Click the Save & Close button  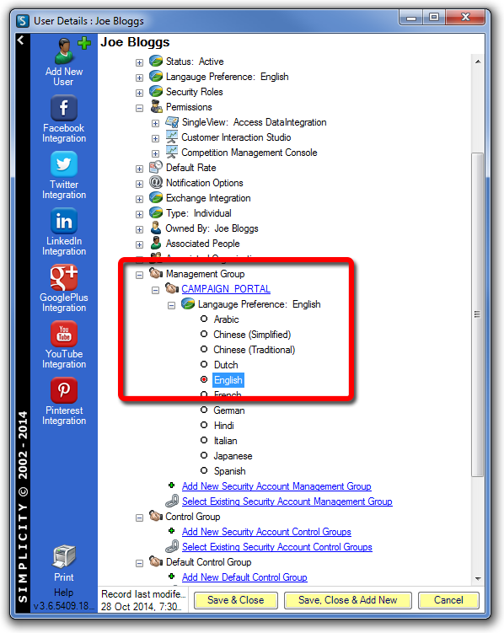[236, 600]
